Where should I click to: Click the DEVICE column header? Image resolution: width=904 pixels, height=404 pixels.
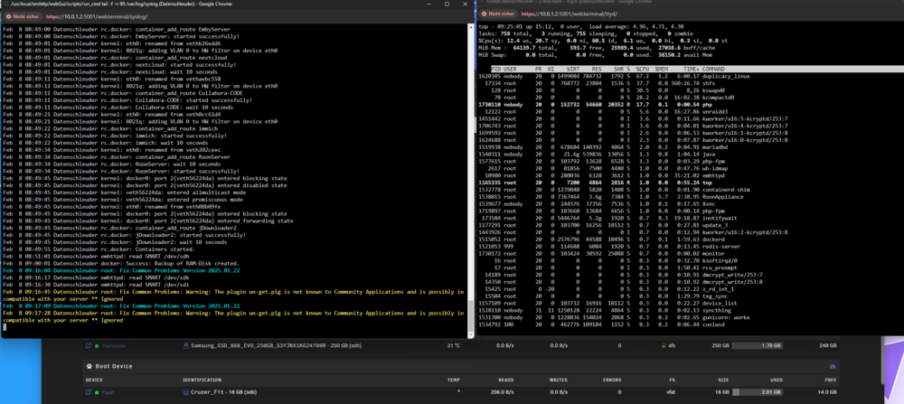94,380
